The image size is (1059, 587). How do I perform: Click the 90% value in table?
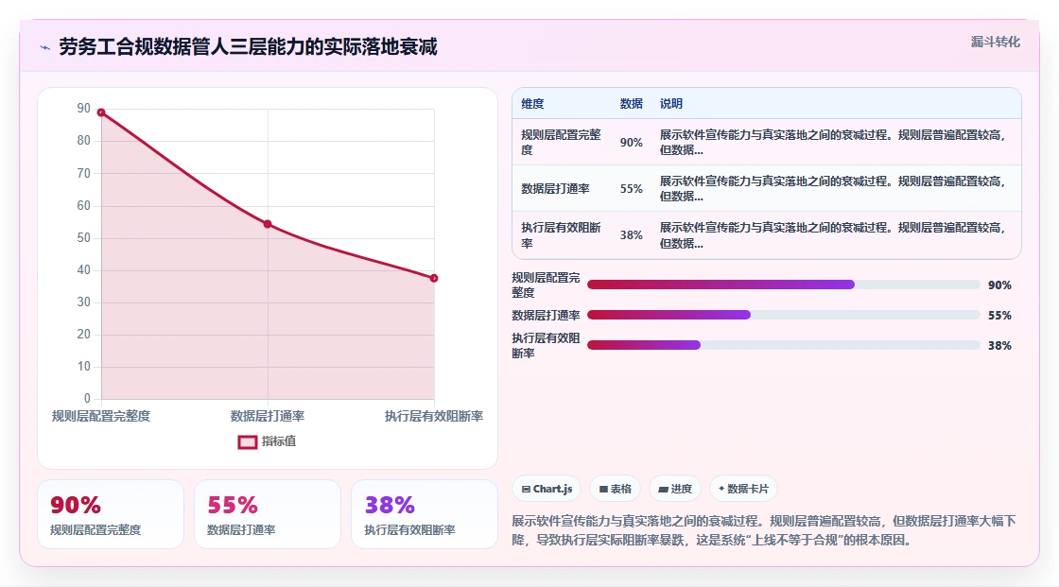(632, 143)
